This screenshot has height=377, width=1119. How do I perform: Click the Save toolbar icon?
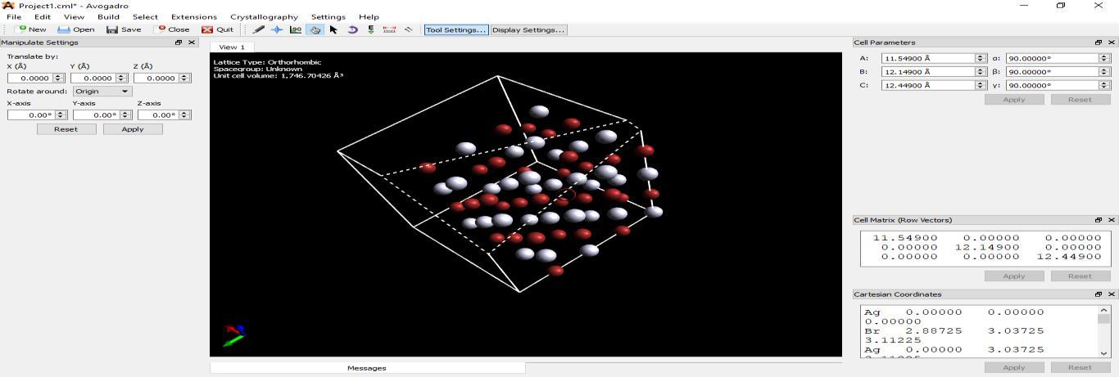click(x=112, y=29)
